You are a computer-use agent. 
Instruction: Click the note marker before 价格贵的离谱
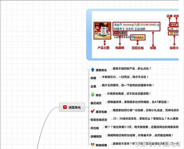coord(106,94)
